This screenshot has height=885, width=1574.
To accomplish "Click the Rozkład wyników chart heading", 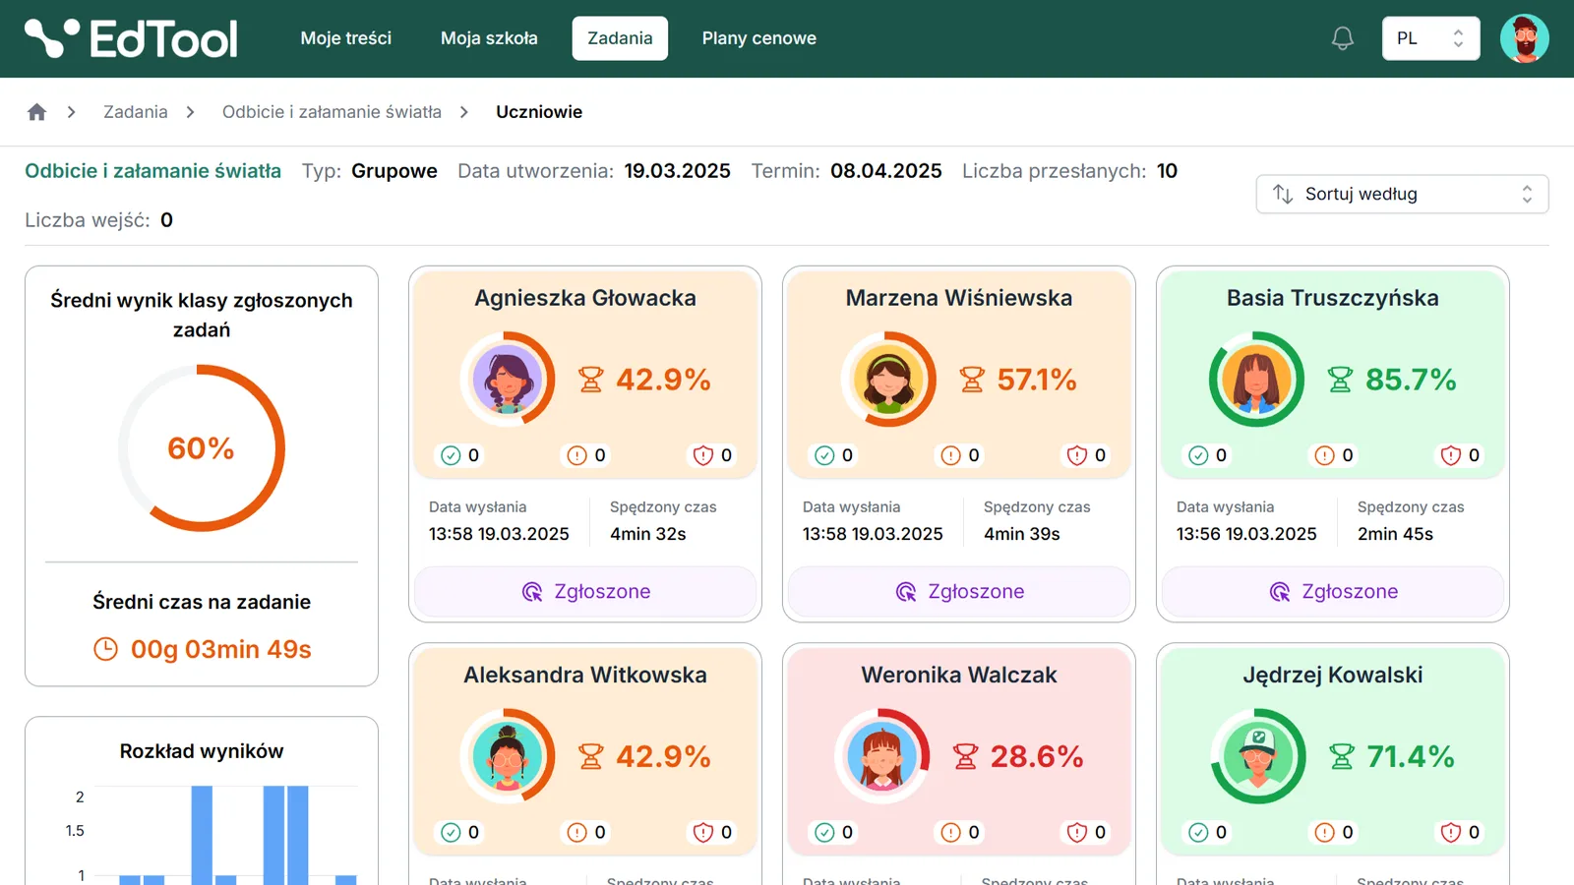I will [x=202, y=751].
